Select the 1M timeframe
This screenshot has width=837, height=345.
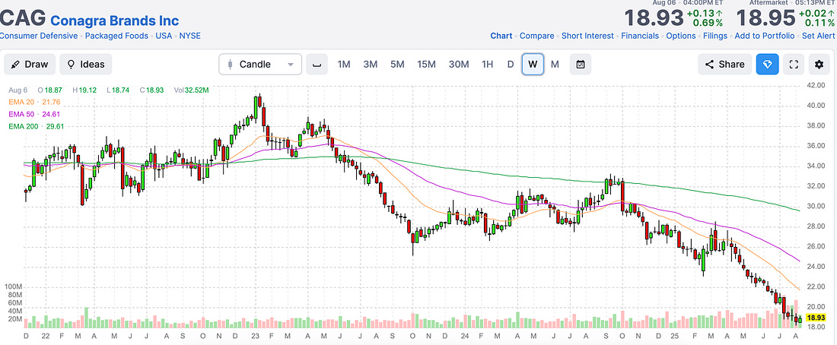[x=344, y=65]
